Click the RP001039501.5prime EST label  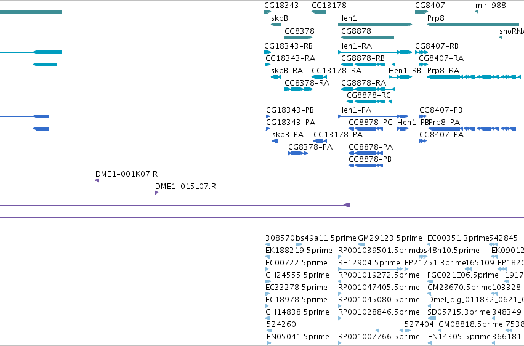coord(379,251)
